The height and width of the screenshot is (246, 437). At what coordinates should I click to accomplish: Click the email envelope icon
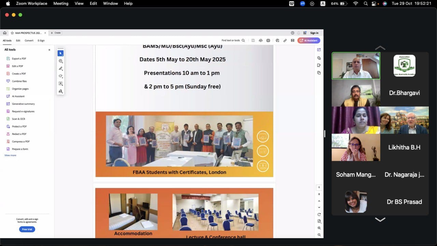[x=293, y=41]
